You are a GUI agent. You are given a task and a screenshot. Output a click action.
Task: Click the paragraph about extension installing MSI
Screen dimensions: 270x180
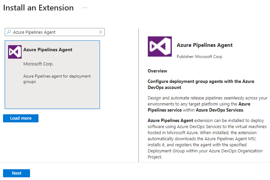[207, 139]
